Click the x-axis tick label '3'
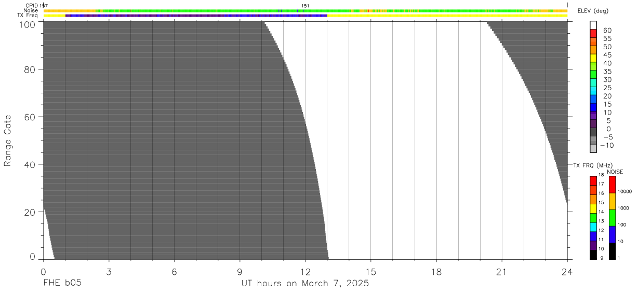The width and height of the screenshot is (638, 294). (x=109, y=271)
